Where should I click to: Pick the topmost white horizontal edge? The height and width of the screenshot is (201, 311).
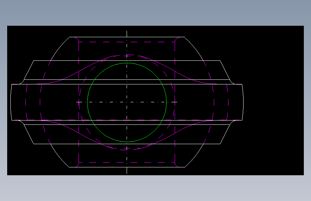127,37
